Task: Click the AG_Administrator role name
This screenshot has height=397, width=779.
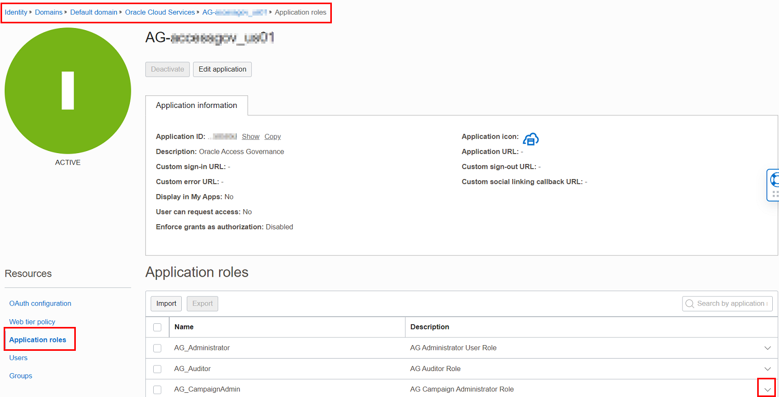Action: tap(202, 348)
